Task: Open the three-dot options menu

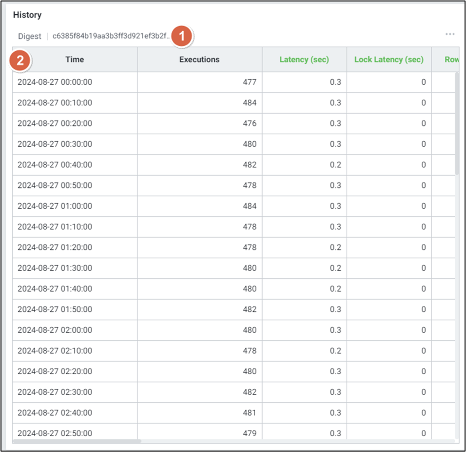Action: [449, 34]
